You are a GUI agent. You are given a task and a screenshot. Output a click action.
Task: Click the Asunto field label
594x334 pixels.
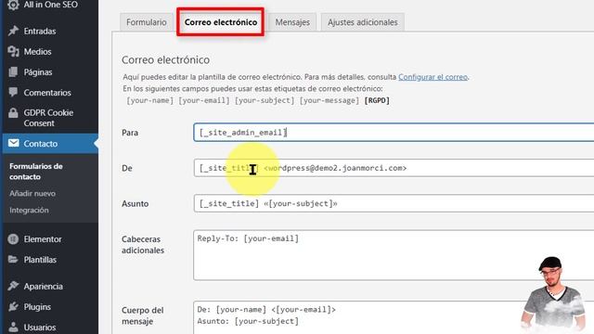click(135, 204)
